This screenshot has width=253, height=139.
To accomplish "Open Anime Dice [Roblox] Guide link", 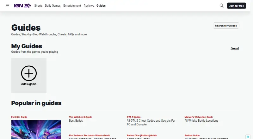I will pos(142,136).
